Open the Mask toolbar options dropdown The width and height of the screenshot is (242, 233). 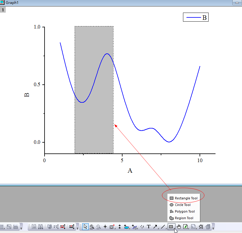(x=77, y=228)
